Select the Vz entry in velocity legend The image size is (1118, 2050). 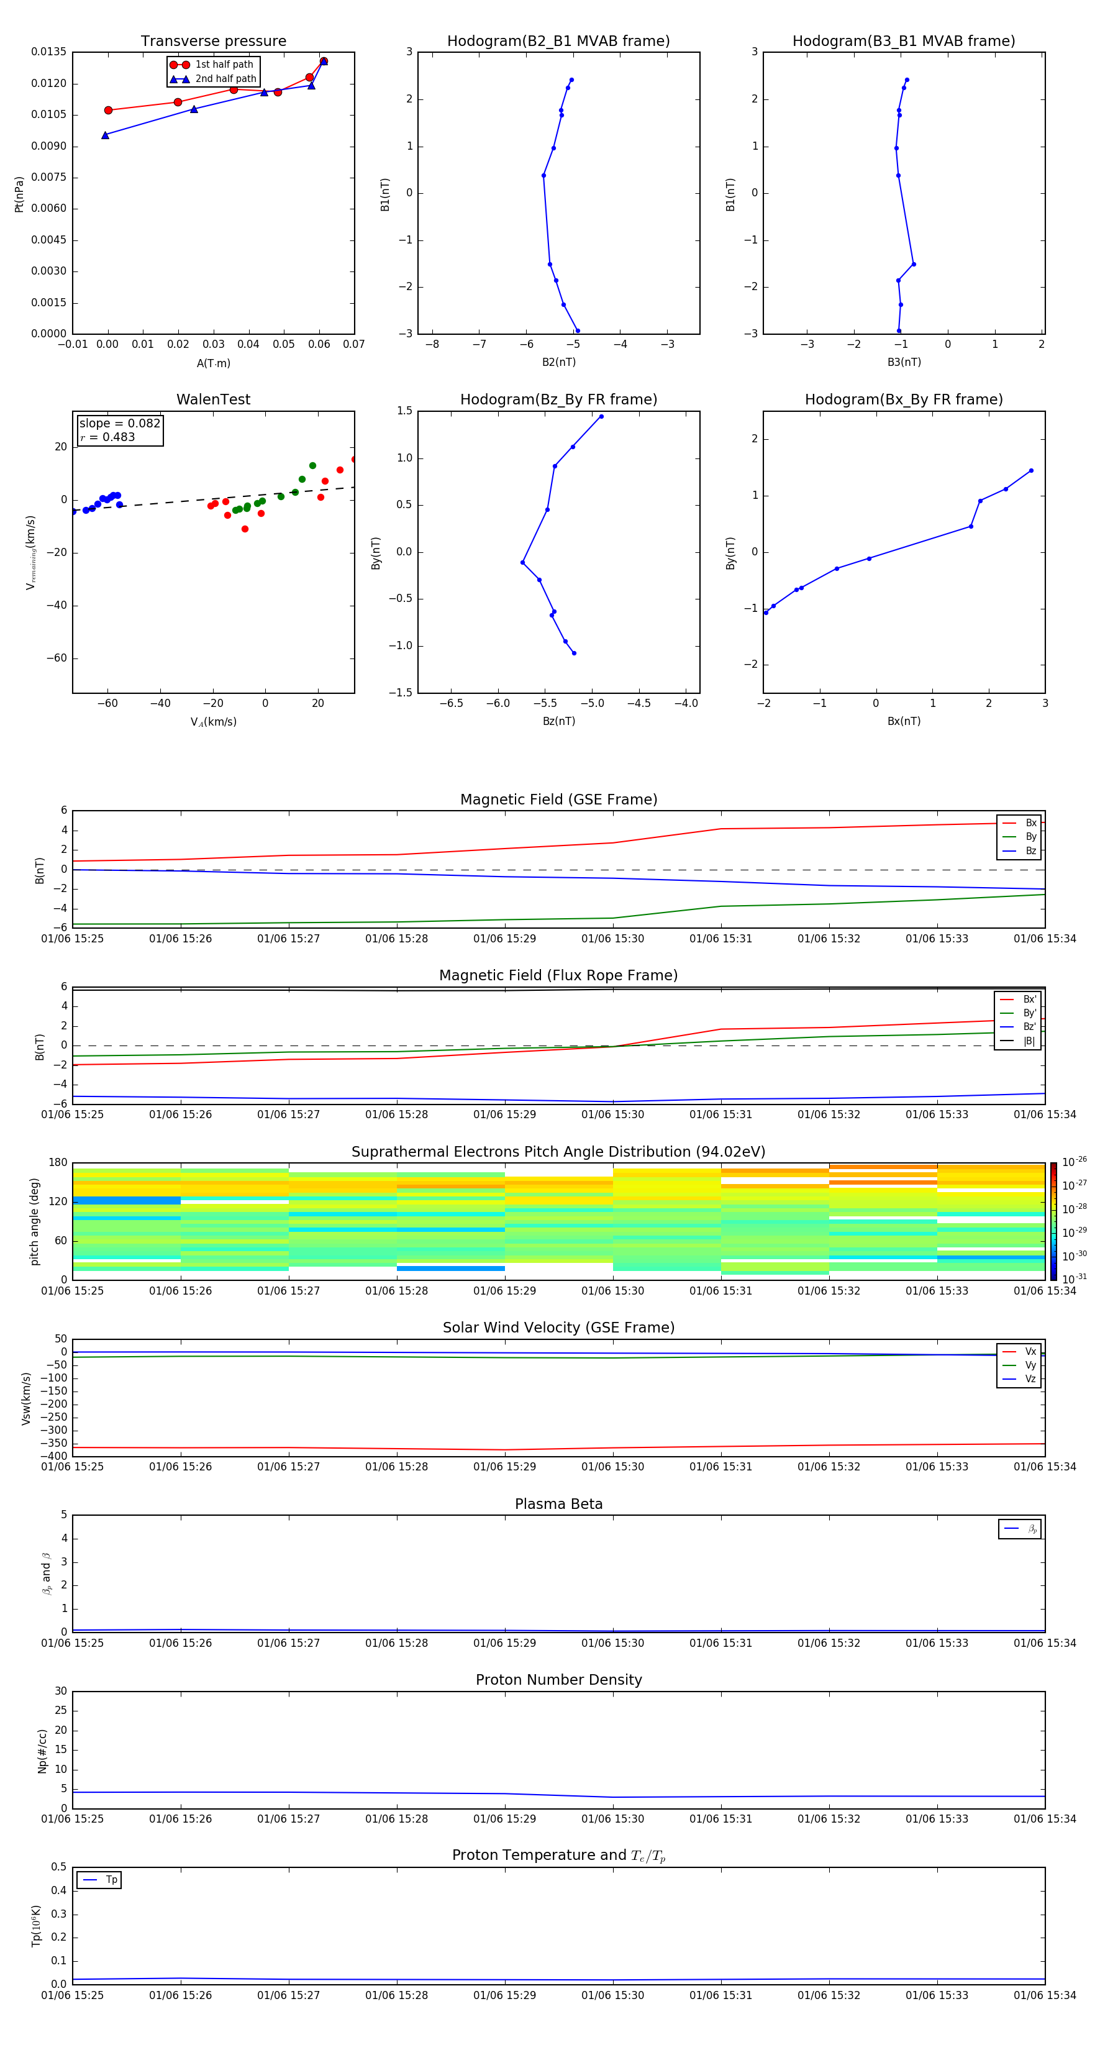tap(1019, 1379)
